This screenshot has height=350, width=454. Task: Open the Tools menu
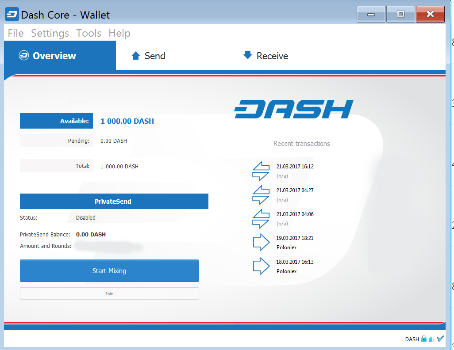(x=88, y=33)
